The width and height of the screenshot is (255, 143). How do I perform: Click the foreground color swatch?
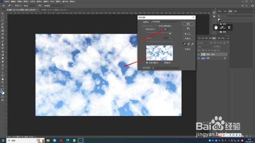pyautogui.click(x=2, y=92)
